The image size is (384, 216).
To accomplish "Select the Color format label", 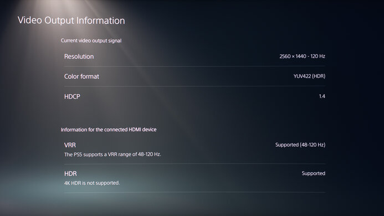I will click(81, 76).
